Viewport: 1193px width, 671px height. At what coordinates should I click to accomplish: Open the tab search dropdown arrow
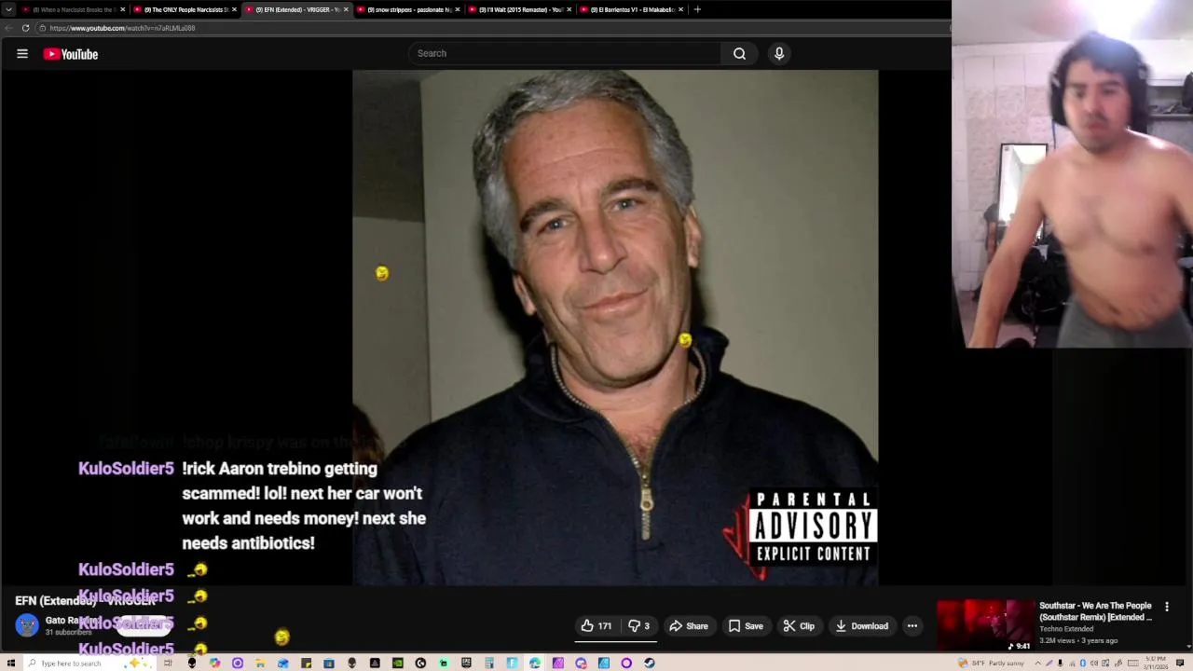click(8, 9)
